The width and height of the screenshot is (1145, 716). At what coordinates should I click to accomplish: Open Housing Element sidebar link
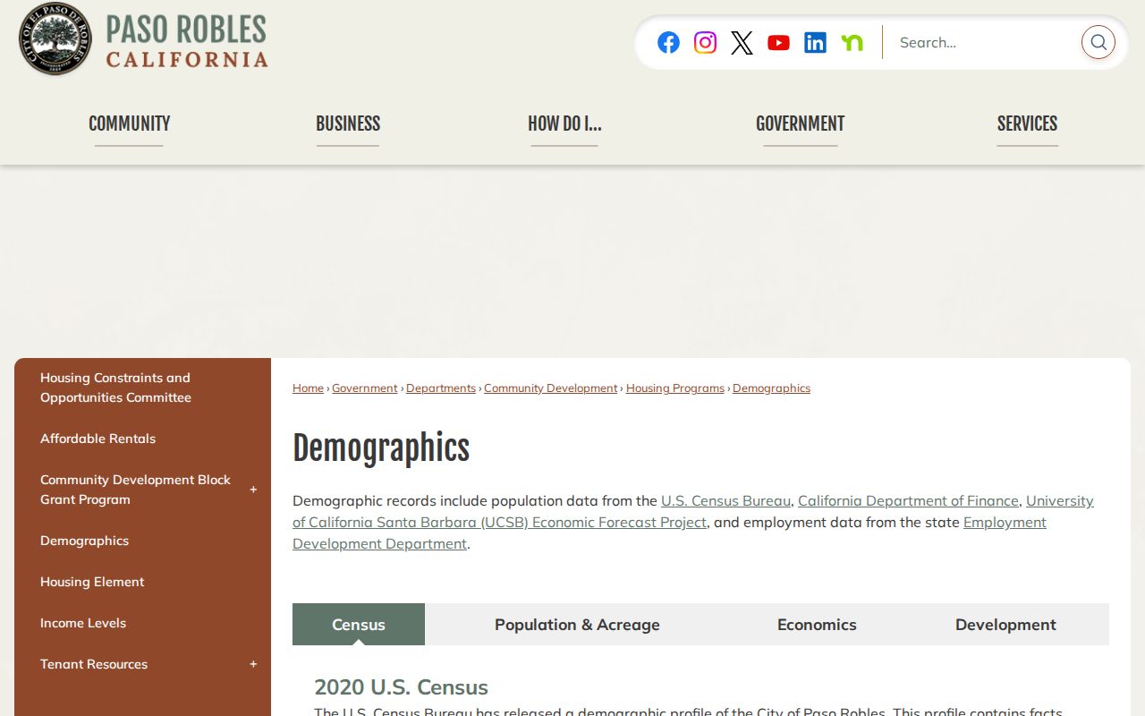[x=92, y=582]
